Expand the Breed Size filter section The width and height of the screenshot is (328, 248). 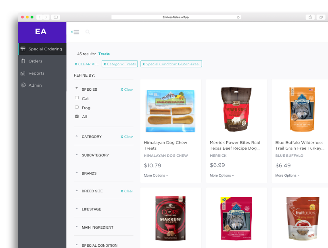tap(77, 191)
